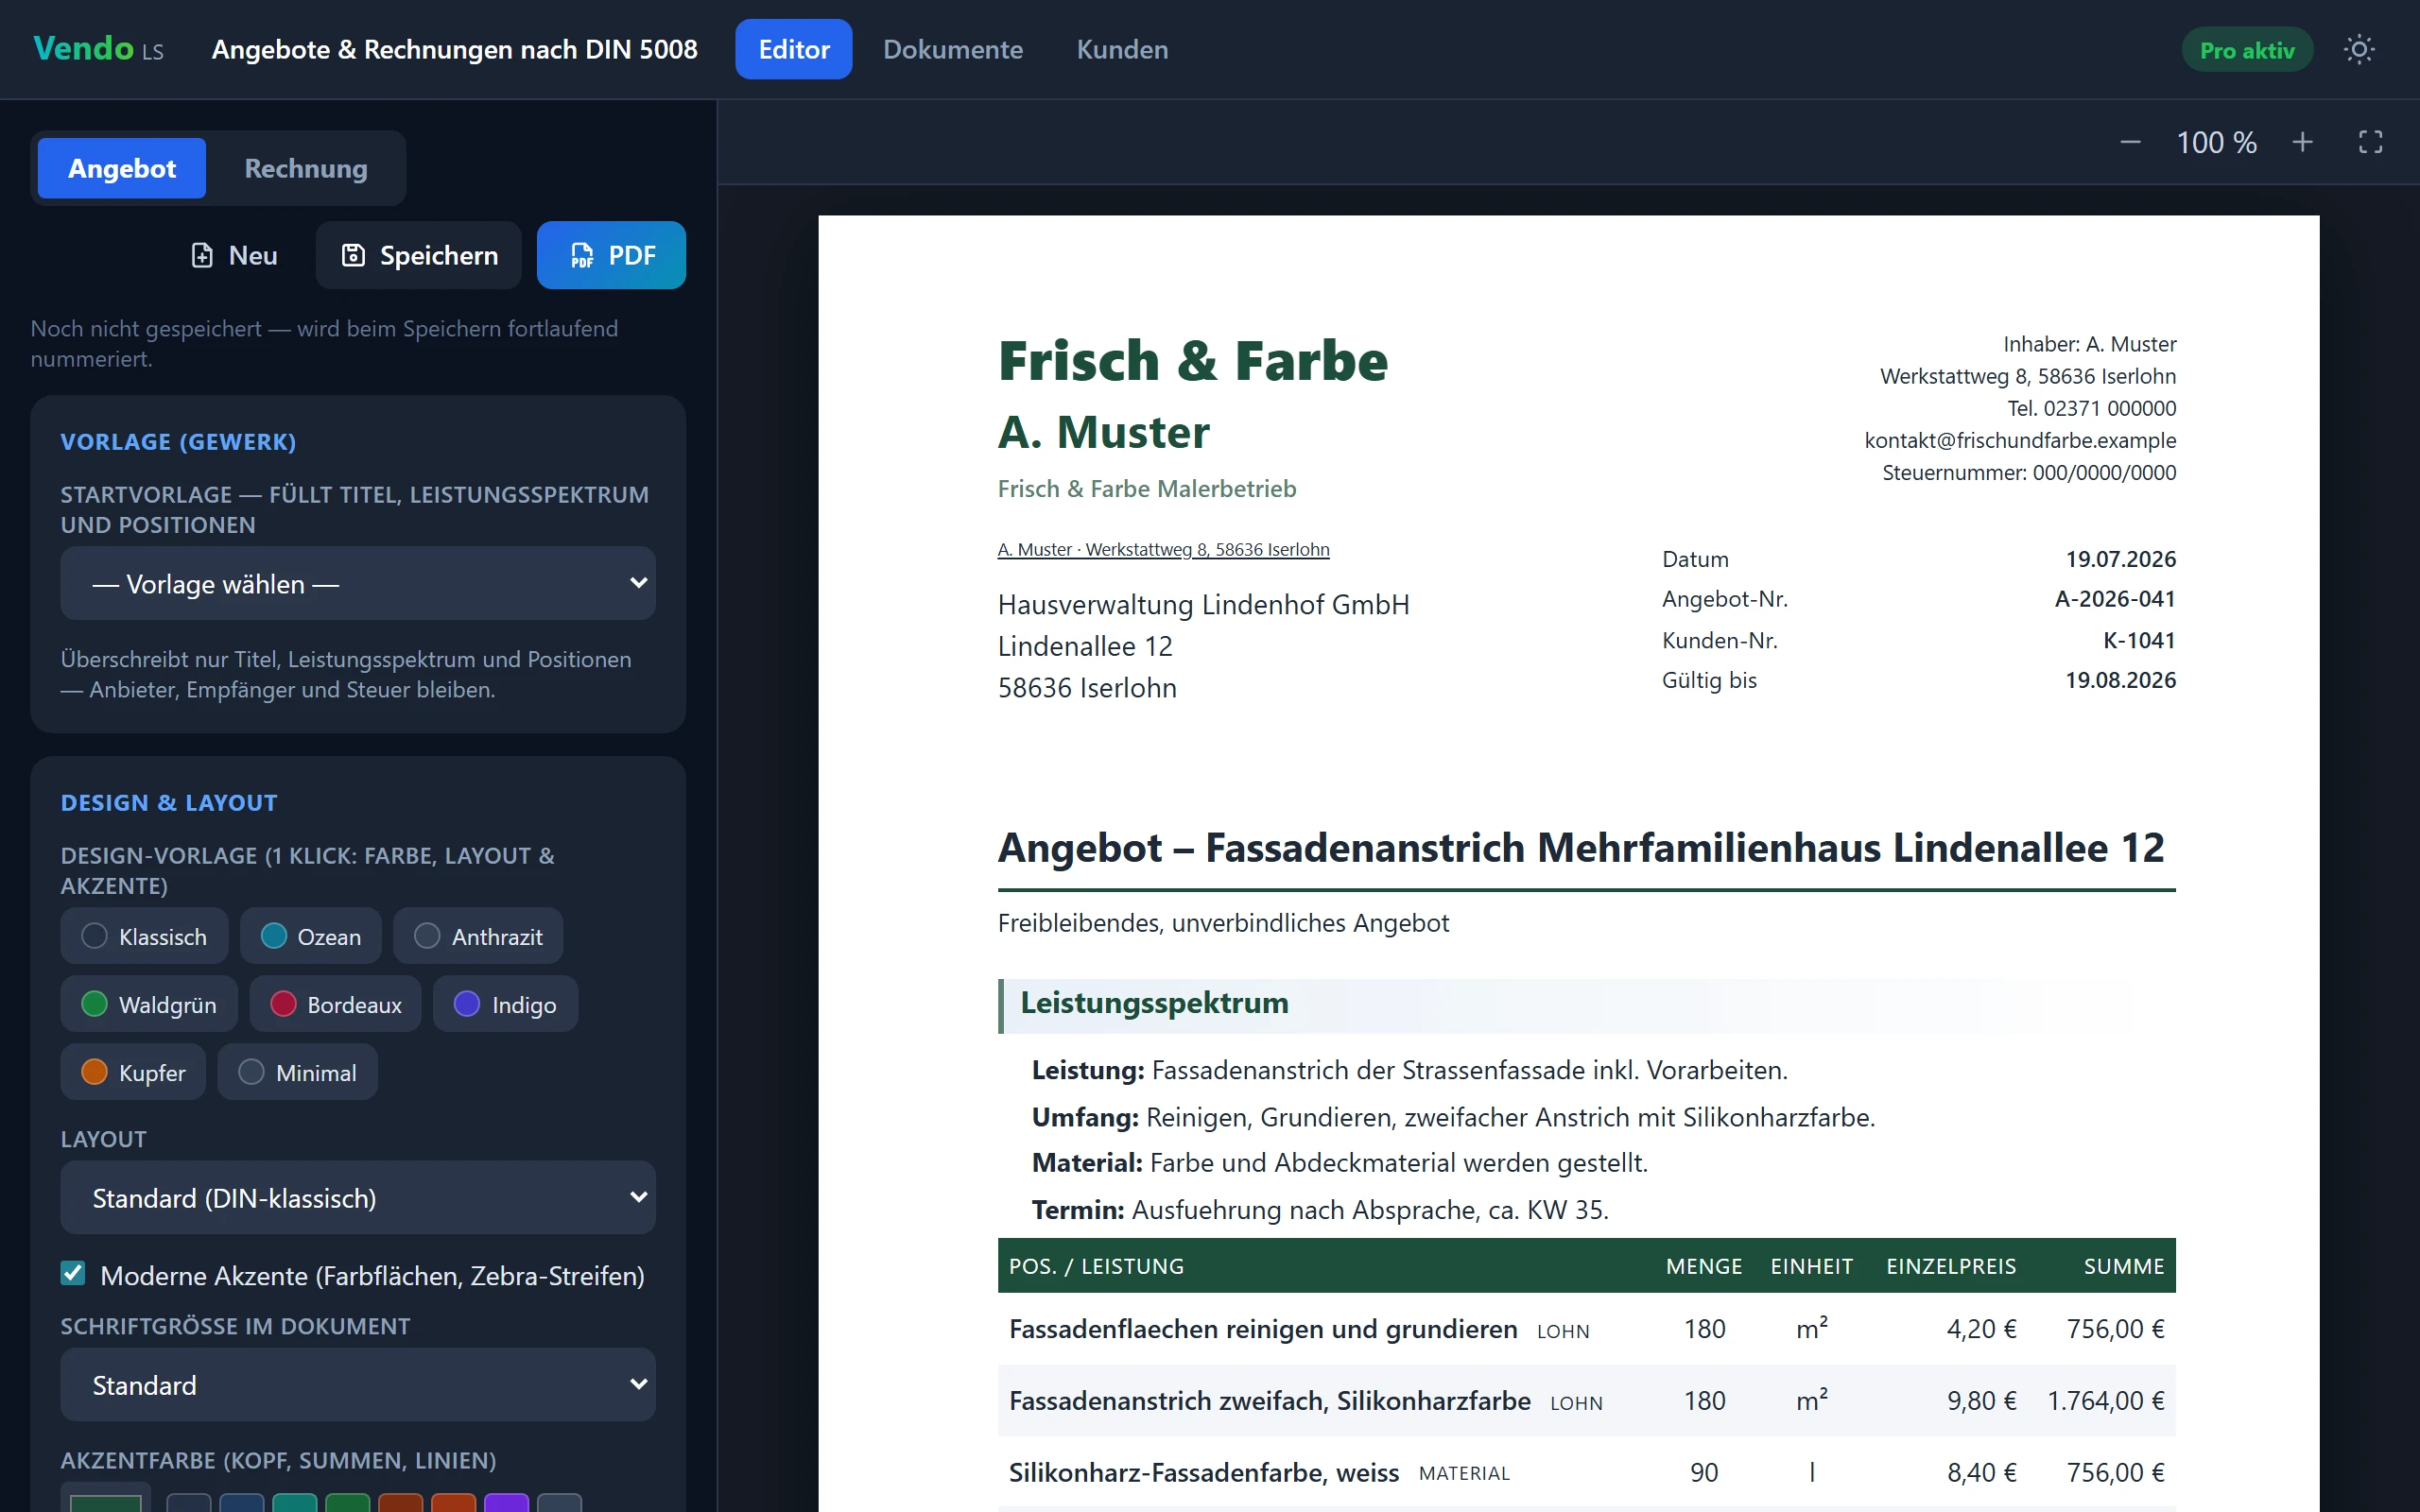The height and width of the screenshot is (1512, 2420).
Task: Export with the PDF button
Action: click(x=611, y=255)
